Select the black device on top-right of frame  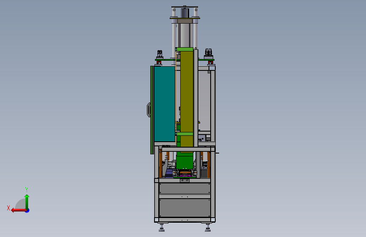pyautogui.click(x=209, y=54)
